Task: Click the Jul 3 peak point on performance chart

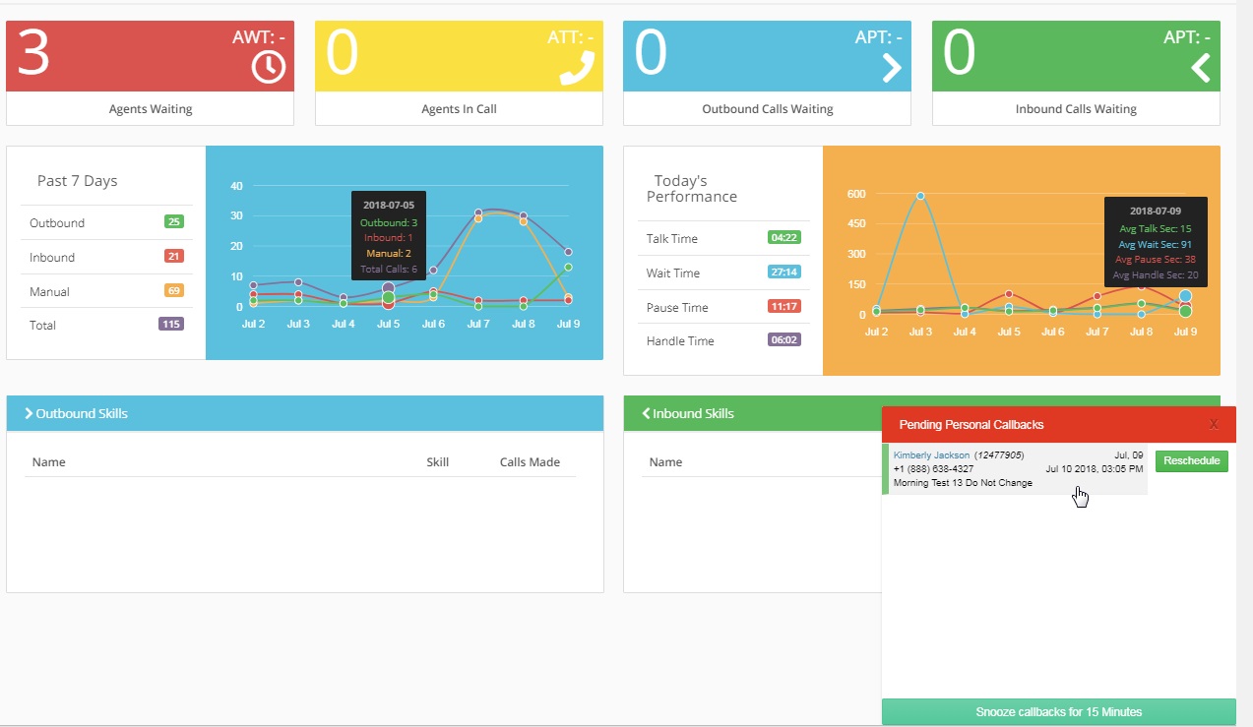Action: coord(920,196)
